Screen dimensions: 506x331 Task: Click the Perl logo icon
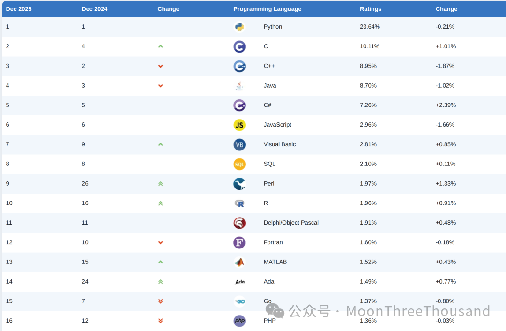[239, 184]
